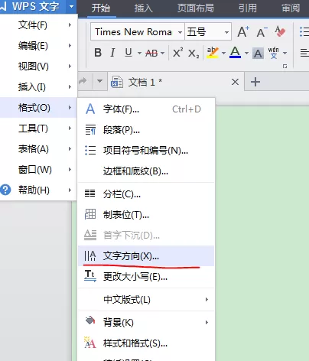Choose 边框和底纹(B)... entry
Screen dimensions: 309x361
(146, 171)
